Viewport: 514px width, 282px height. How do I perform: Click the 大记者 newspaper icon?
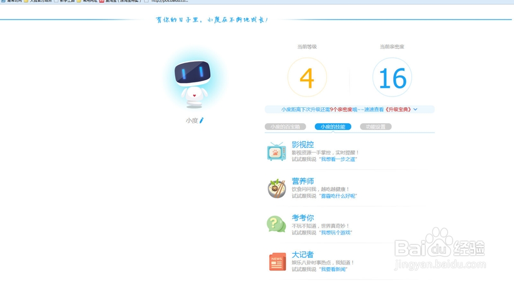(278, 261)
